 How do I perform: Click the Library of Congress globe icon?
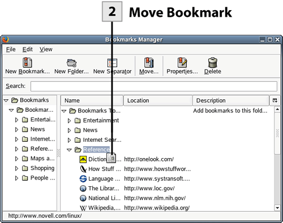83,189
